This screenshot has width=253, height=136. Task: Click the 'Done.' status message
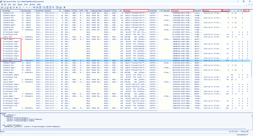tap(3, 131)
